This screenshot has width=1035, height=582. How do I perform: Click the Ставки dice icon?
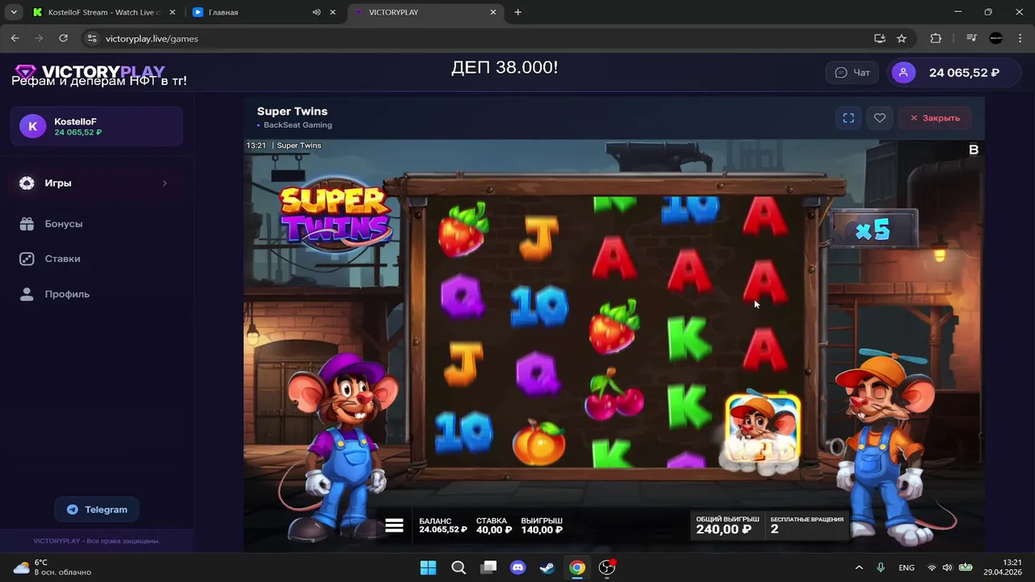[x=27, y=259]
